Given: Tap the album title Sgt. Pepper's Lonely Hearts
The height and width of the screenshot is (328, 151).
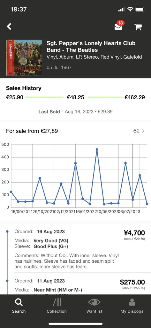Looking at the screenshot, I should (x=91, y=46).
